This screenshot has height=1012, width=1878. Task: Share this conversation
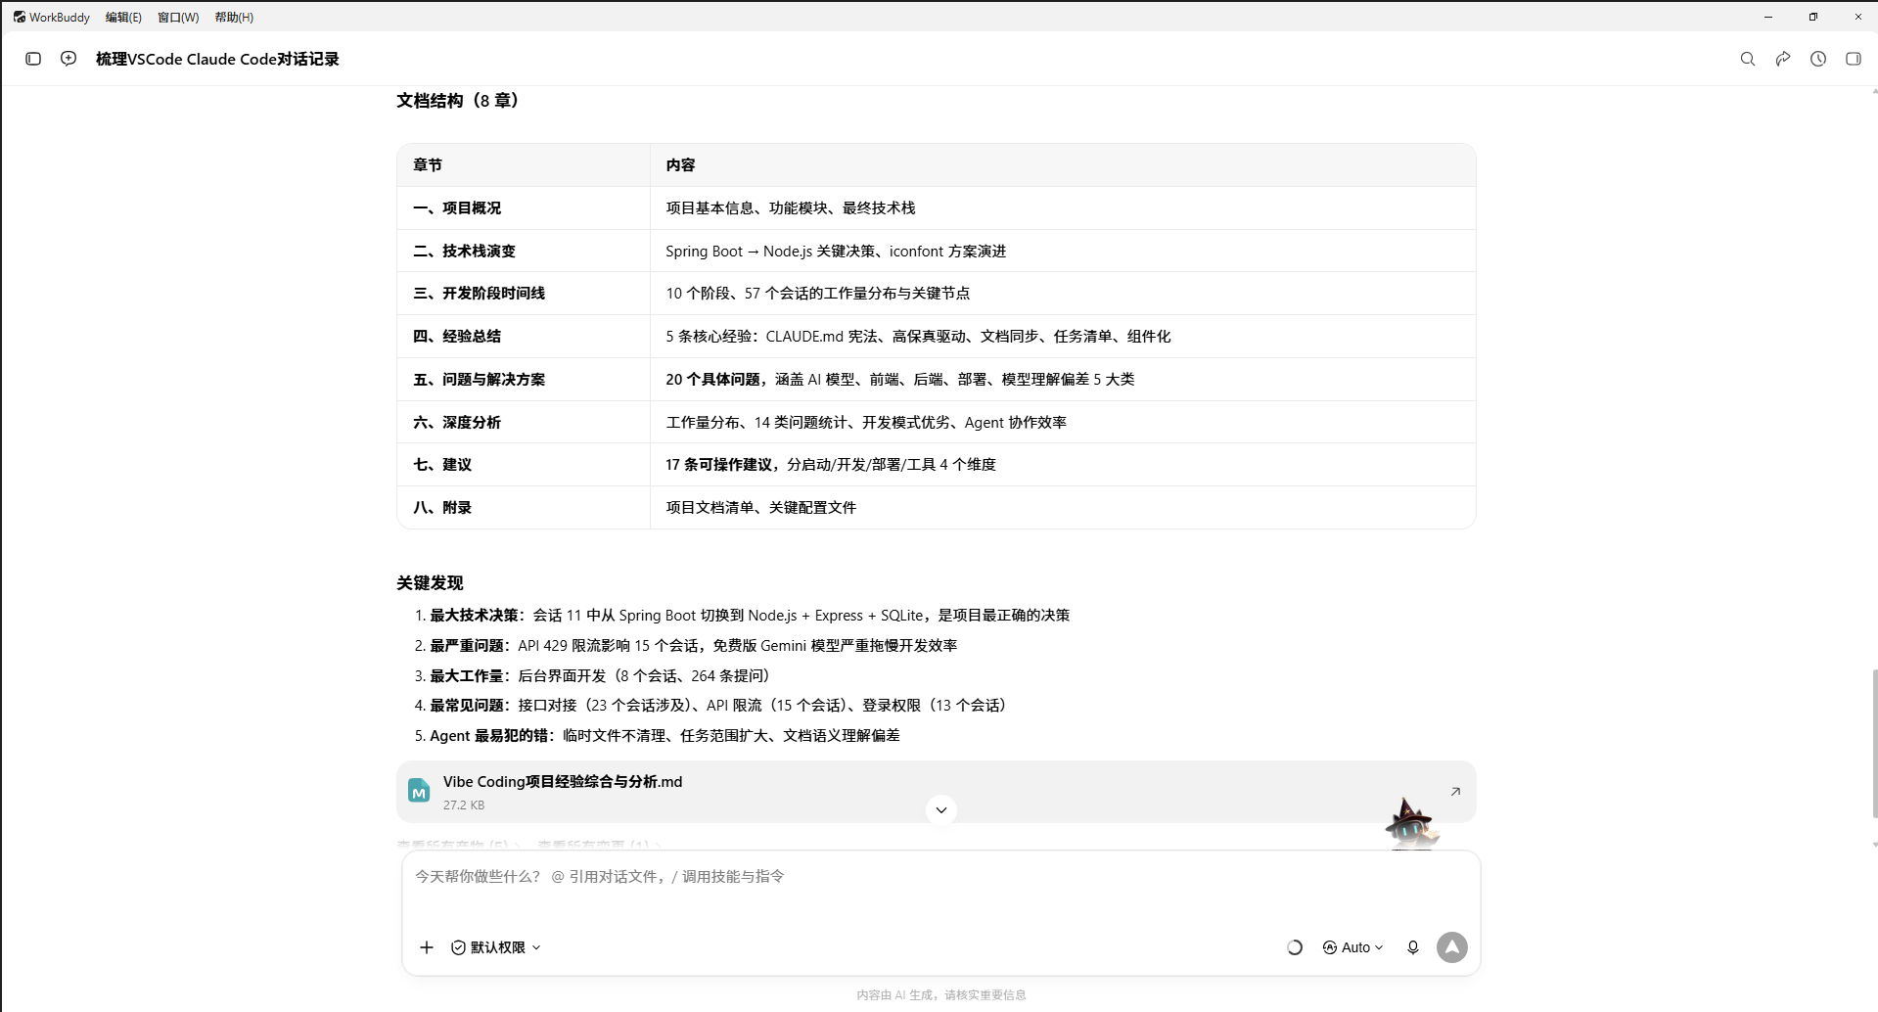[x=1783, y=59]
